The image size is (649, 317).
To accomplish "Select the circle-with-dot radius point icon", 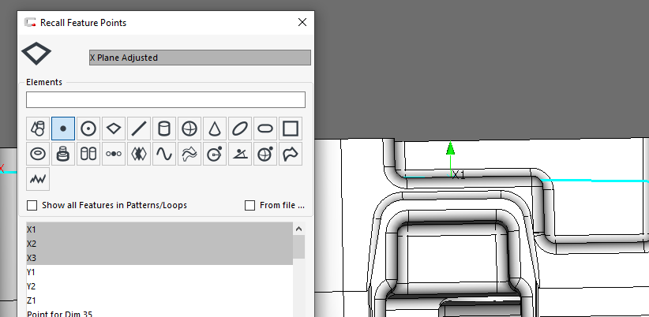I will [215, 154].
